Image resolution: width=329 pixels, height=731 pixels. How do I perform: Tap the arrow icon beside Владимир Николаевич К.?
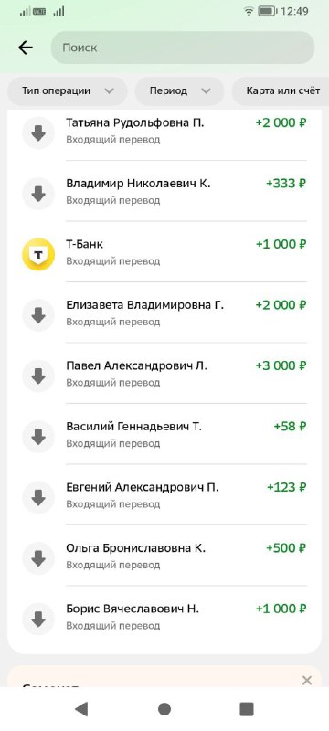click(x=38, y=194)
